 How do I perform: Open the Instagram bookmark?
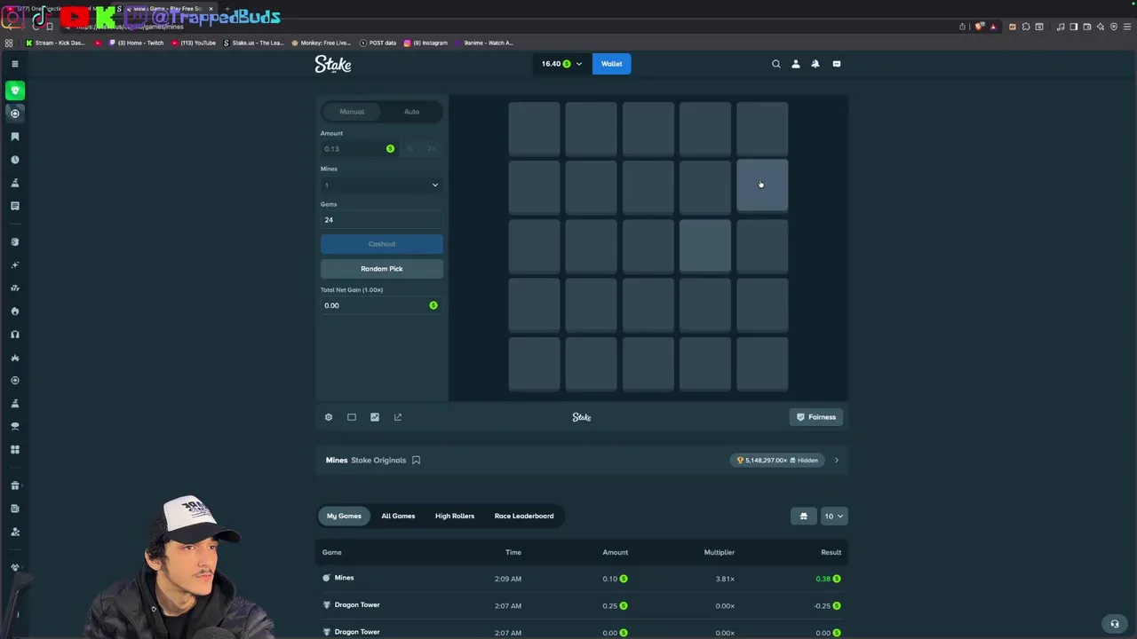(x=425, y=43)
